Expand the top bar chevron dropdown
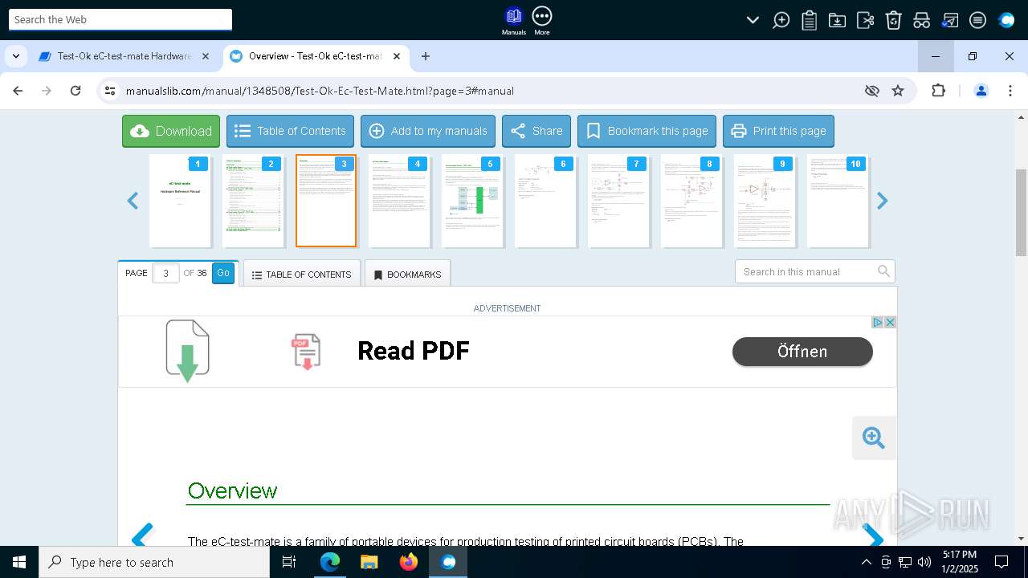Screen dimensions: 1028x578 click(x=753, y=20)
